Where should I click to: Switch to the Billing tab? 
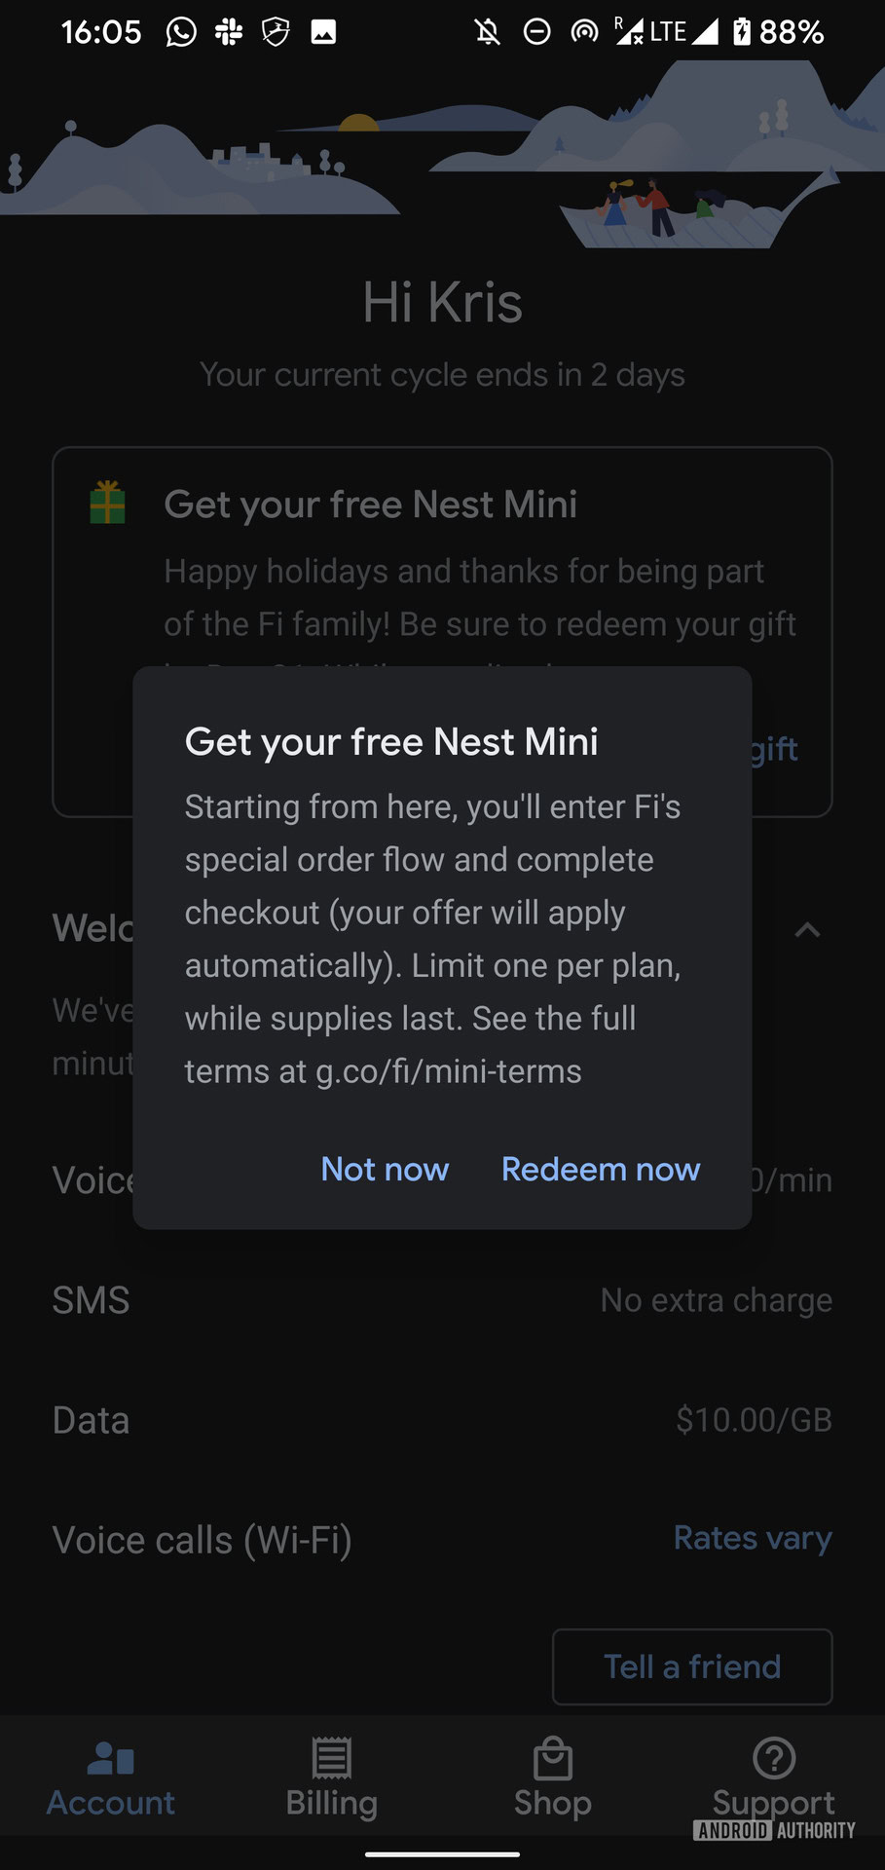[x=331, y=1778]
